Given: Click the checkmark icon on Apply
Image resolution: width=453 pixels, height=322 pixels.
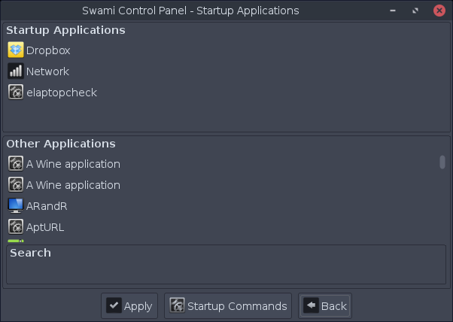Looking at the screenshot, I should coord(114,305).
